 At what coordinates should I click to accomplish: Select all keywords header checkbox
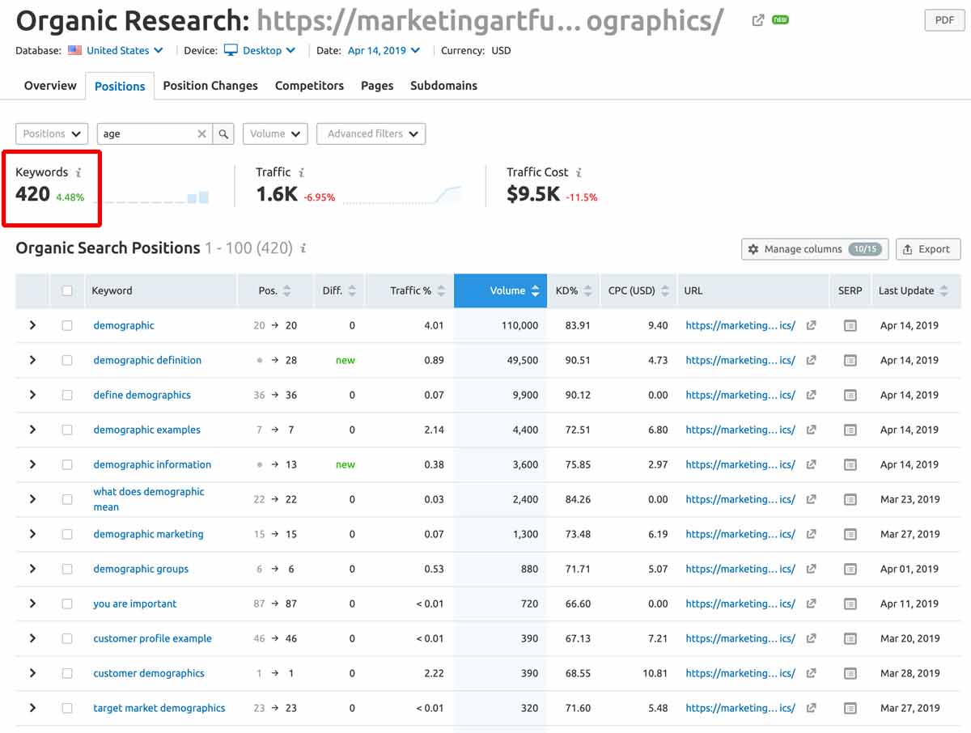point(67,291)
